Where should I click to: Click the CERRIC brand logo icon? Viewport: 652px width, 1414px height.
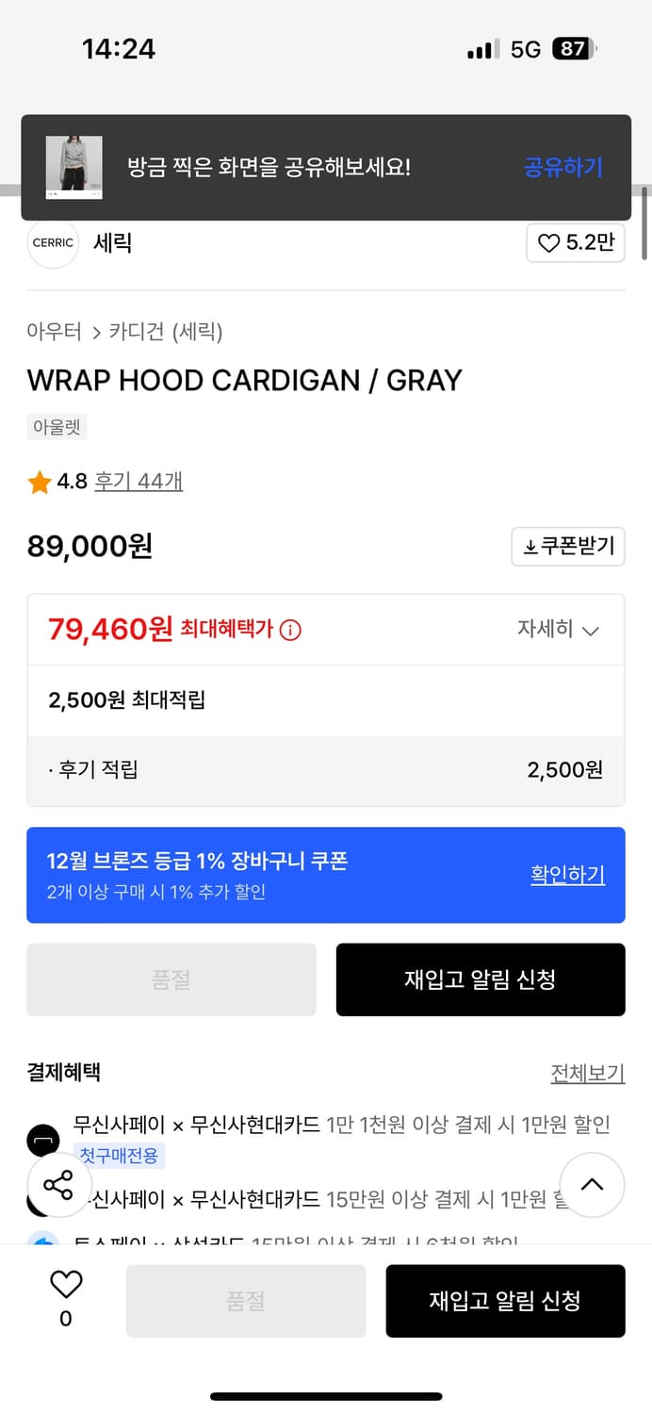(x=53, y=243)
